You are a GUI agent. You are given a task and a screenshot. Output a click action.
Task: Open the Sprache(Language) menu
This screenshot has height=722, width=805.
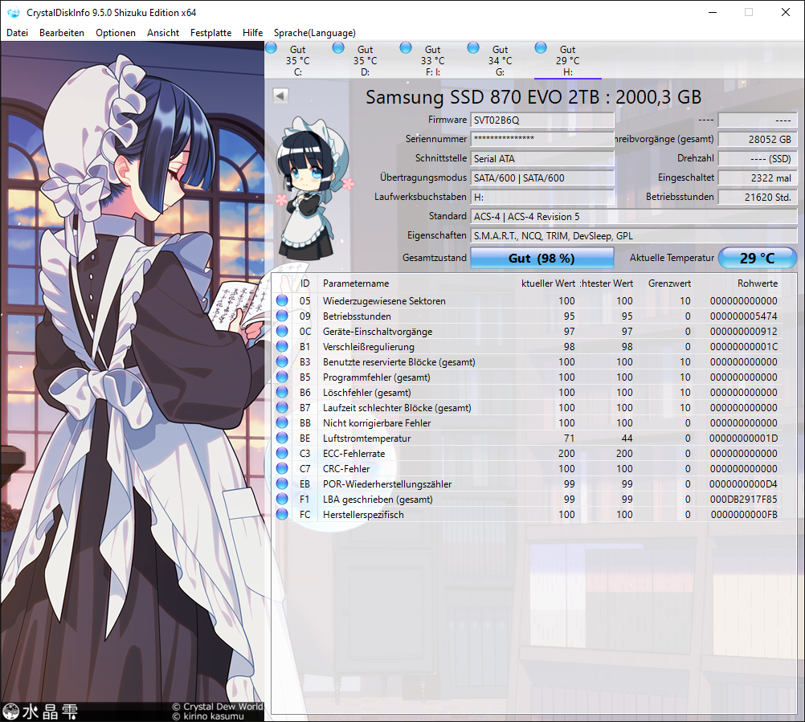coord(314,33)
